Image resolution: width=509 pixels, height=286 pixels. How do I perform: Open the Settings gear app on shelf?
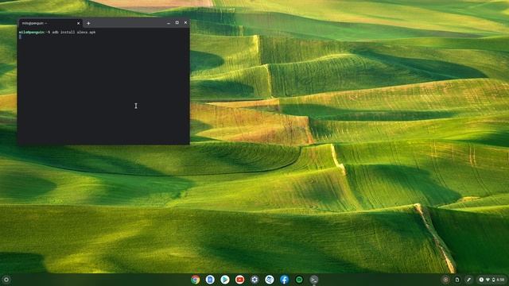[x=254, y=280]
